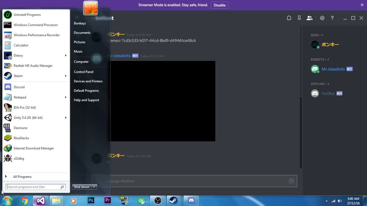The image size is (367, 206).
Task: Launch Calculator from Start menu
Action: pos(36,45)
